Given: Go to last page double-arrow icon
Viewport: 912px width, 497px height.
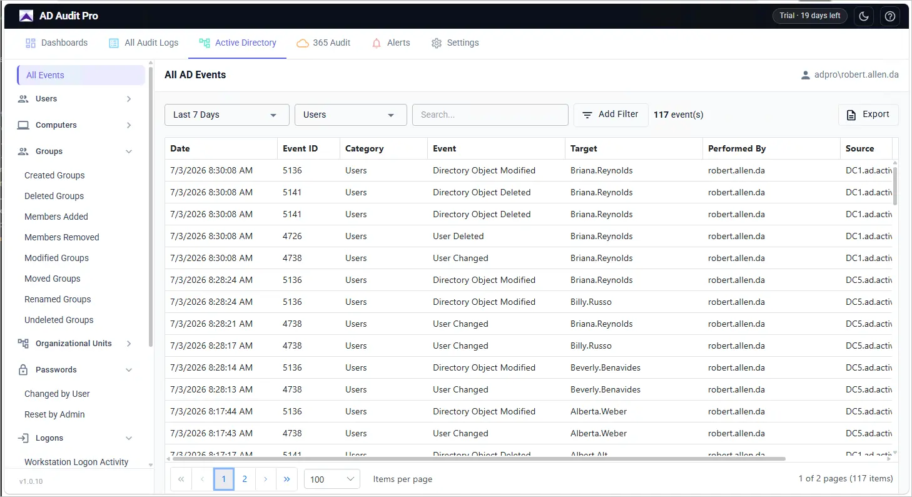Looking at the screenshot, I should click(287, 479).
